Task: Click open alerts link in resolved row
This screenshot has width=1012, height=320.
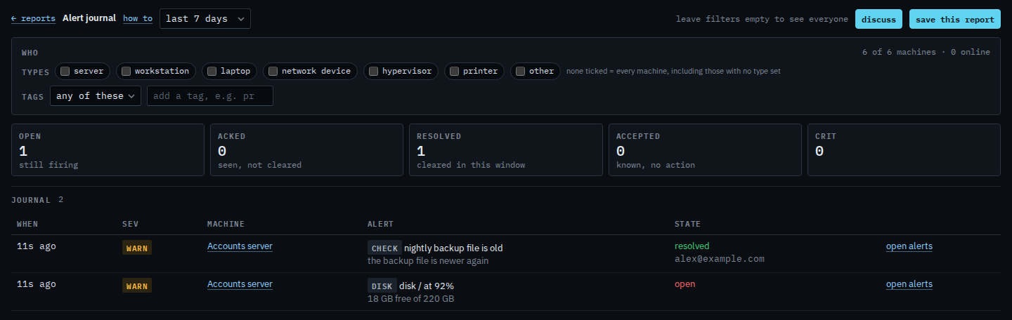Action: [x=909, y=246]
